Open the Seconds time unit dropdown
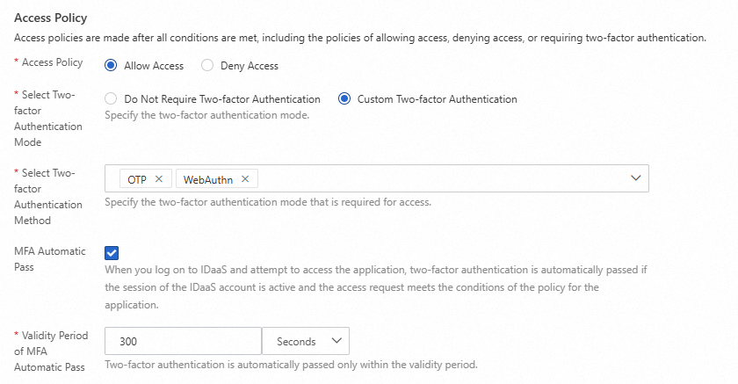This screenshot has height=384, width=738. pos(305,341)
